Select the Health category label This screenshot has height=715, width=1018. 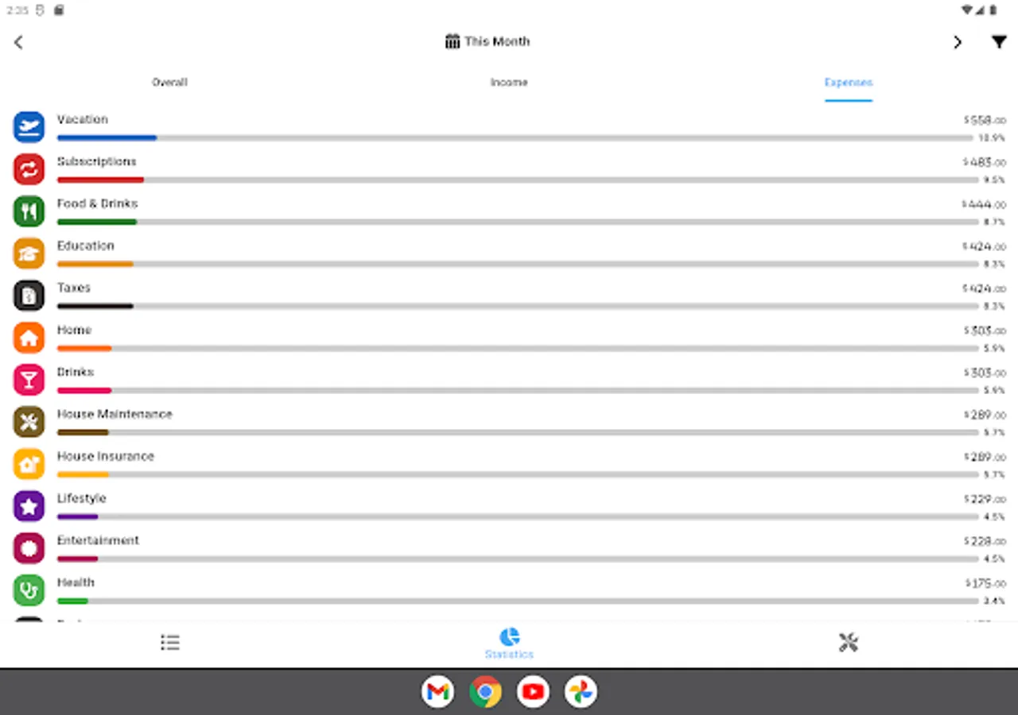click(x=76, y=582)
